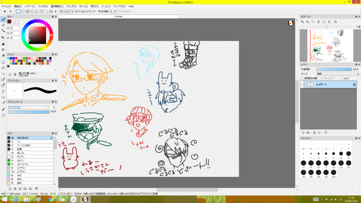Select the Bucket fill tool

3,50
